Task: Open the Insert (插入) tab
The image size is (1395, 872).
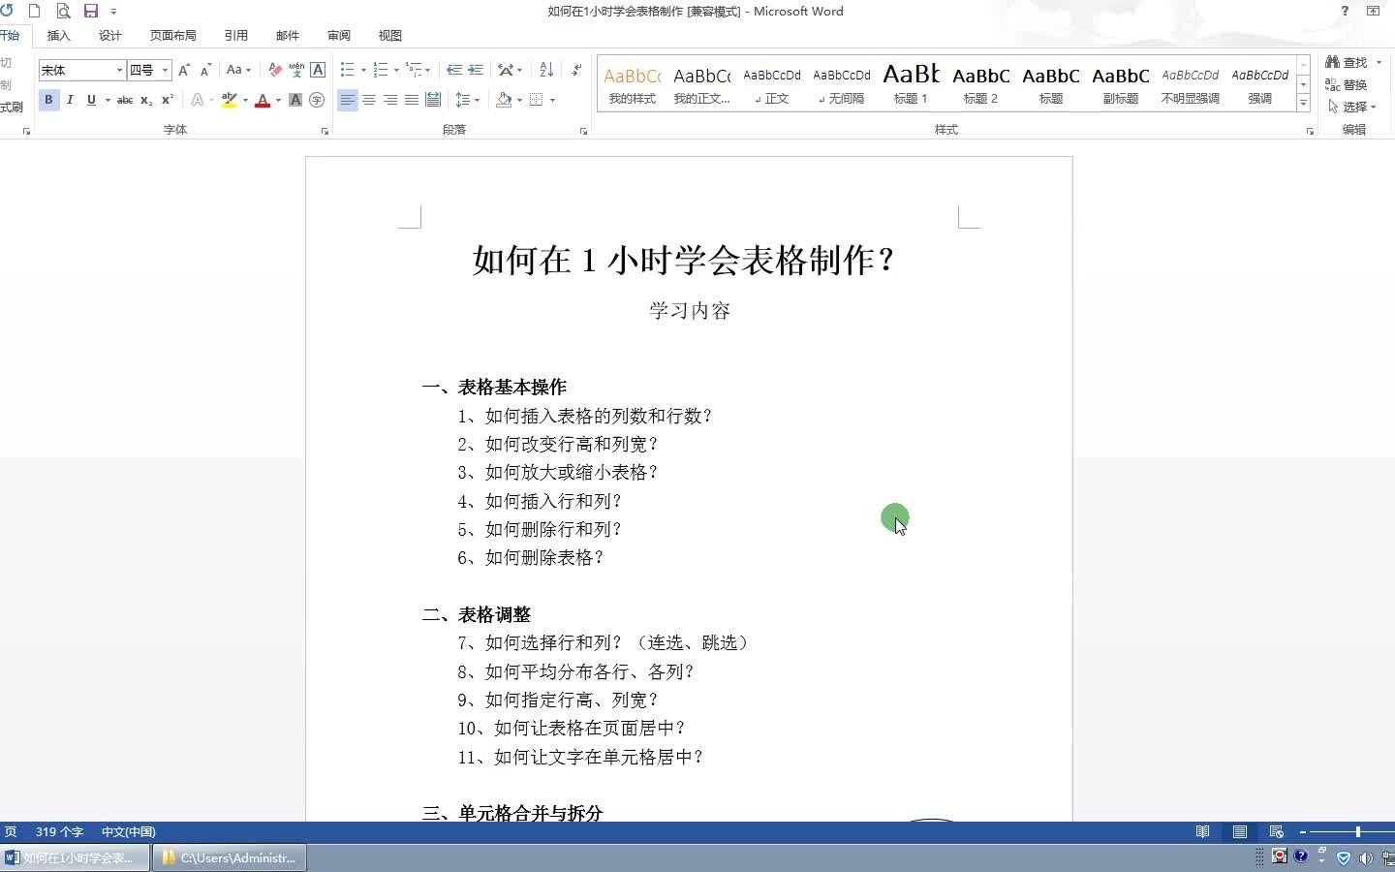Action: point(59,35)
